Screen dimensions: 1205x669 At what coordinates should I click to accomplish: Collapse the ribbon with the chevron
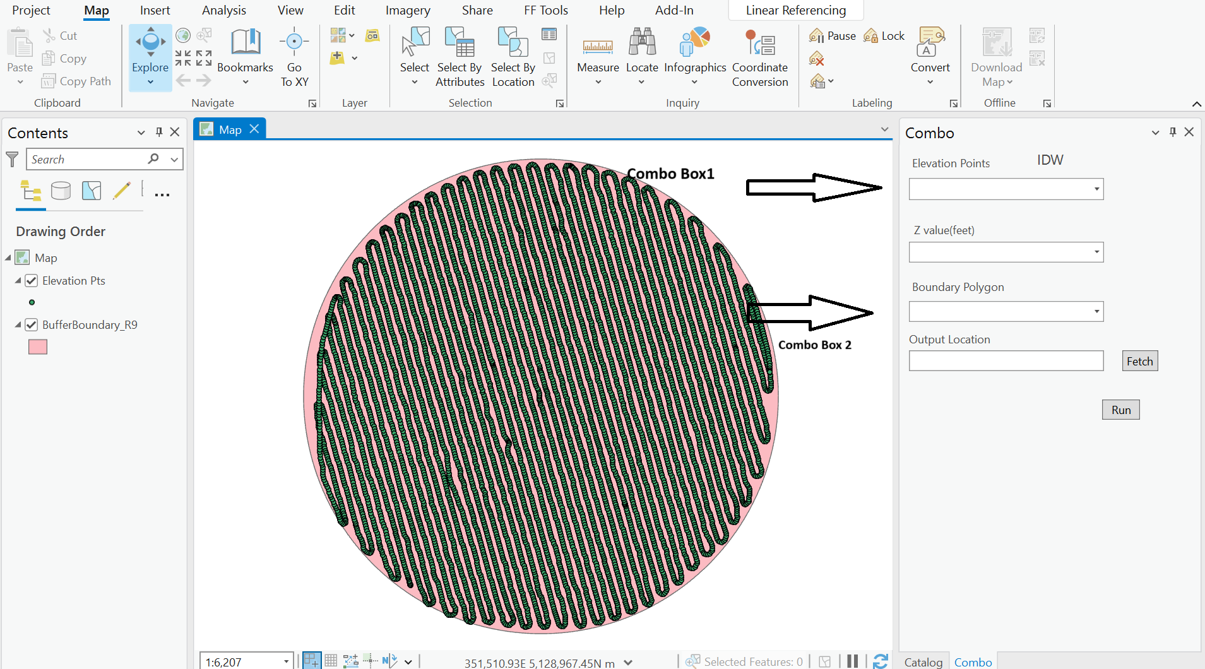(x=1196, y=104)
